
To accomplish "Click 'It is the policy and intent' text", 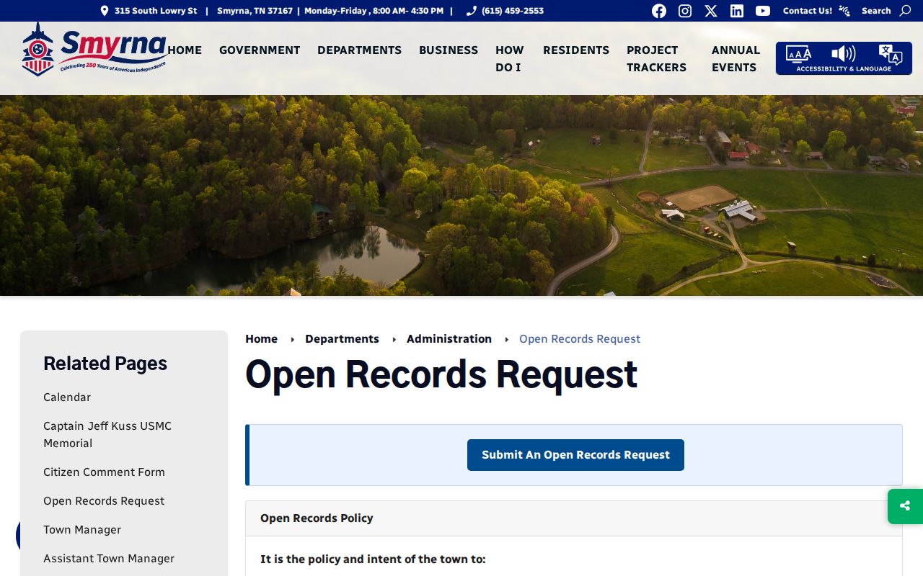I will pyautogui.click(x=373, y=559).
